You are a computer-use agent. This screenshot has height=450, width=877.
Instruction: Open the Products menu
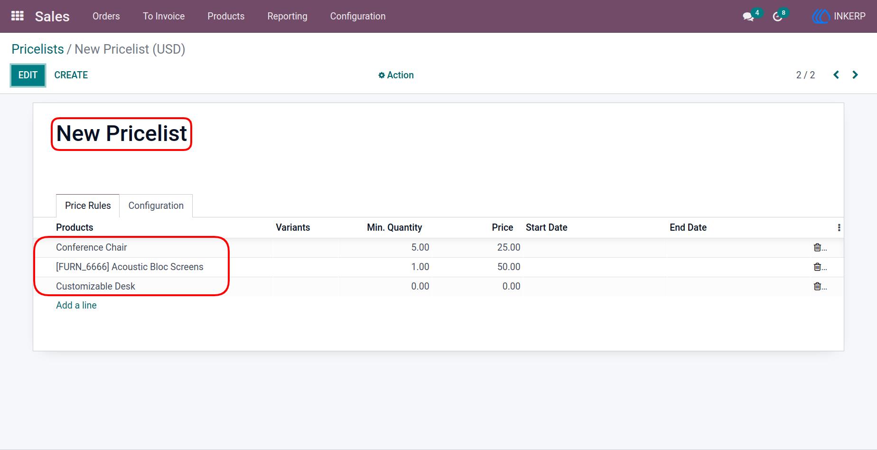pyautogui.click(x=226, y=16)
